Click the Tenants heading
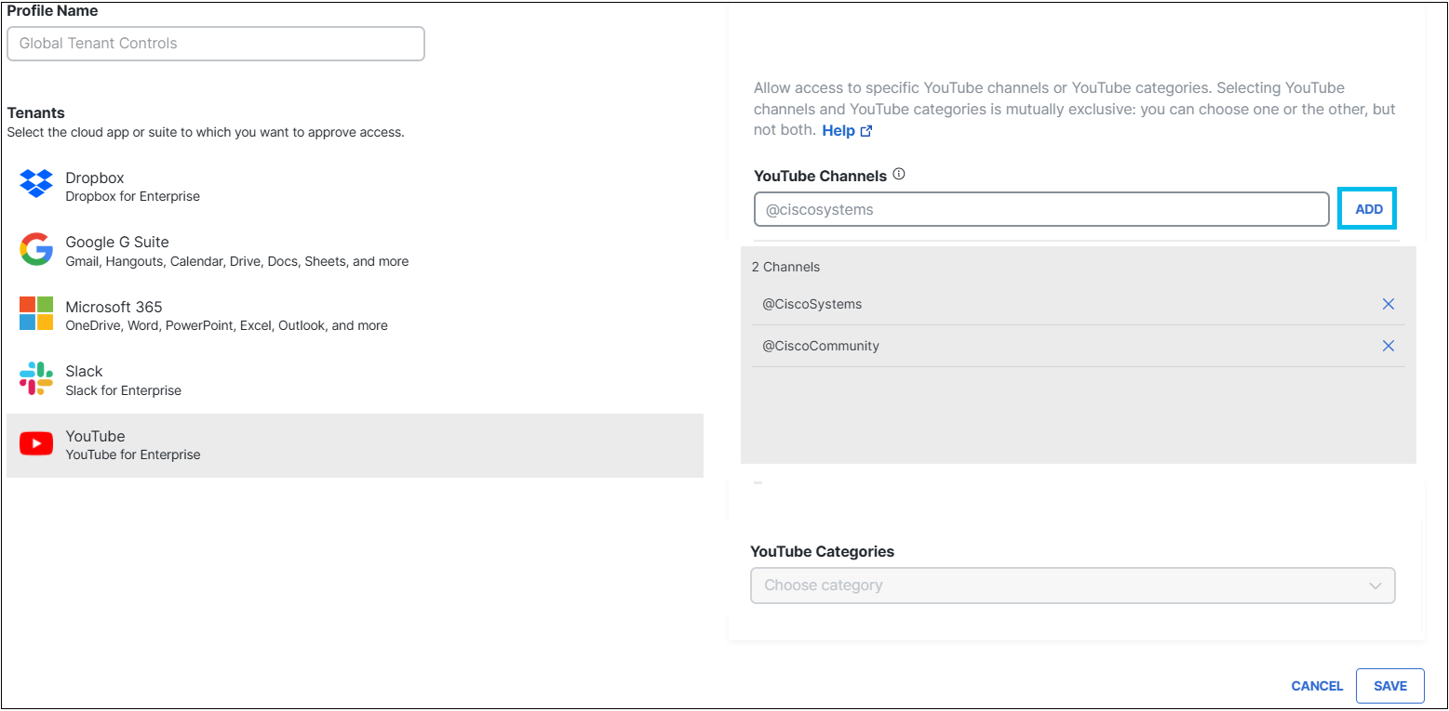1449x711 pixels. 36,113
